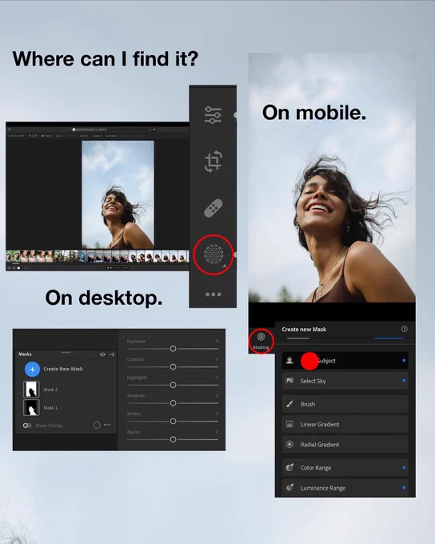The width and height of the screenshot is (435, 544).
Task: Open the three-dot menu in Masks panel
Action: 107,425
